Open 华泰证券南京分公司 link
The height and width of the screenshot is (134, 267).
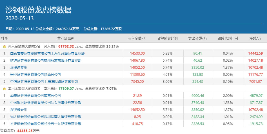click(35, 96)
